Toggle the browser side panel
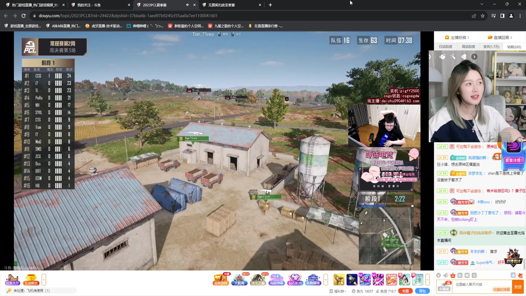The height and width of the screenshot is (296, 526). (x=502, y=16)
